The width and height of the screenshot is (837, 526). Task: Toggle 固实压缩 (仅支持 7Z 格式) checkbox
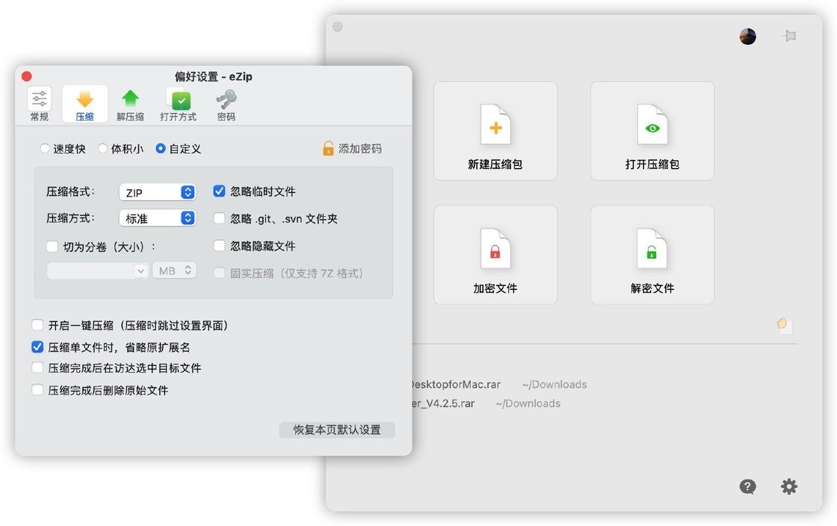[x=219, y=273]
